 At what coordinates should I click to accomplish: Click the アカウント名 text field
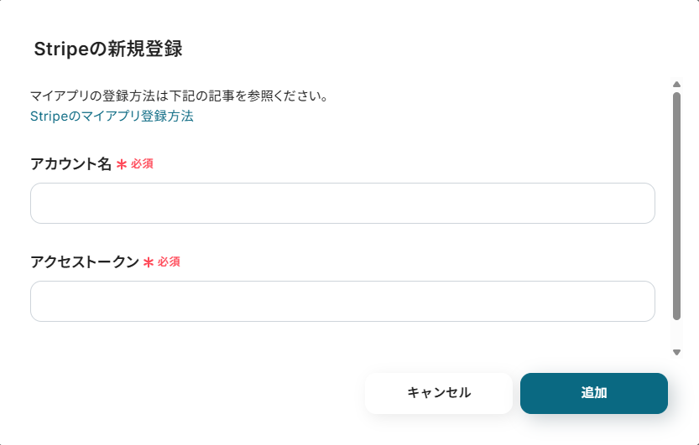(342, 204)
